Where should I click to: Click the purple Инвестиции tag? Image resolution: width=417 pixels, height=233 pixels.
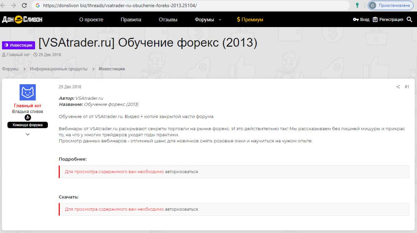pos(19,45)
